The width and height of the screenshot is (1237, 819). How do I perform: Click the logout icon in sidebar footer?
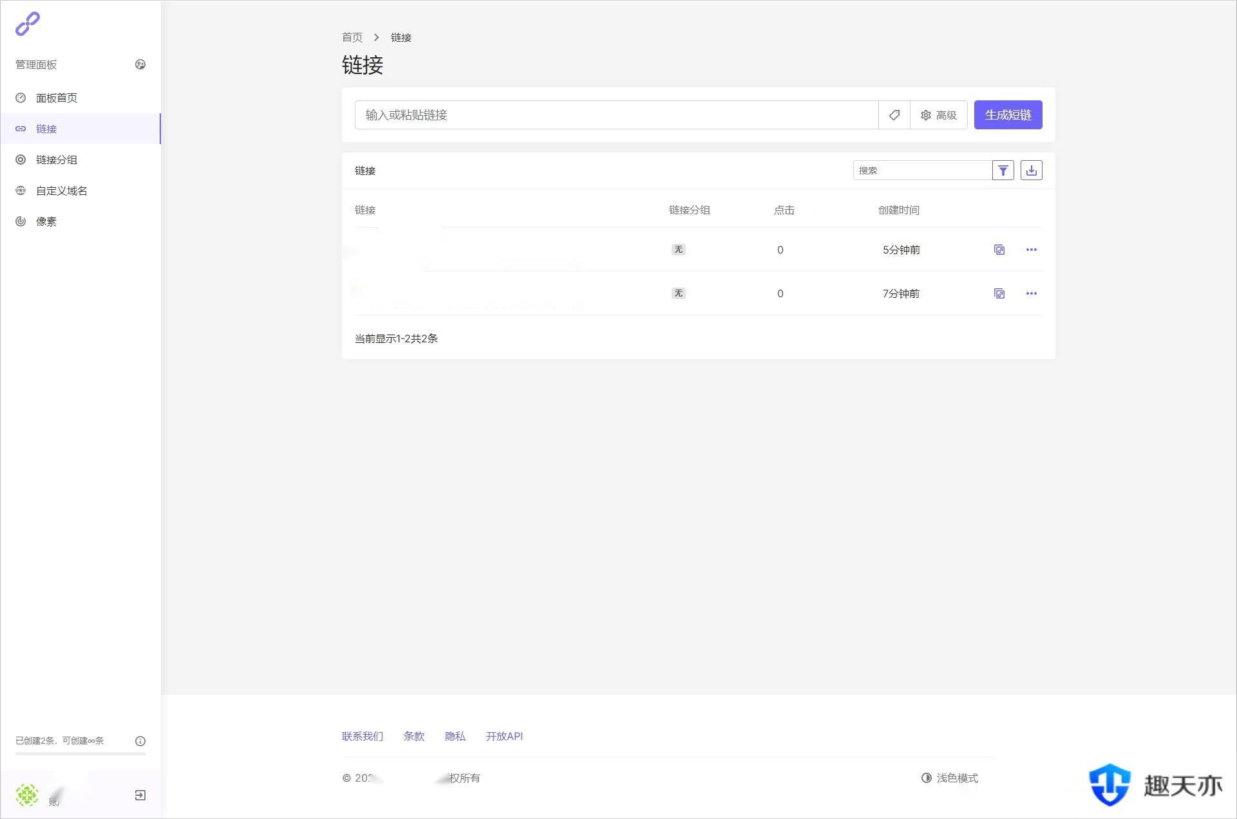click(x=140, y=795)
